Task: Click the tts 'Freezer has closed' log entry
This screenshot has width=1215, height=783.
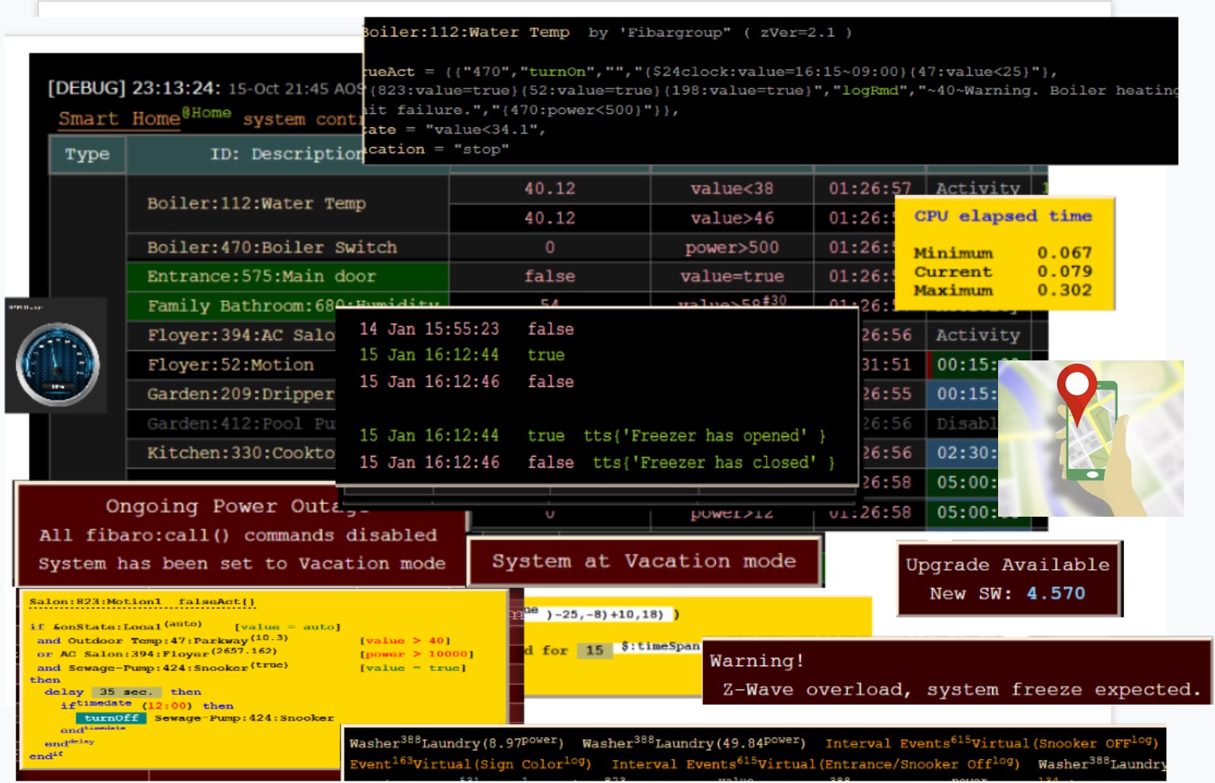Action: coord(597,462)
